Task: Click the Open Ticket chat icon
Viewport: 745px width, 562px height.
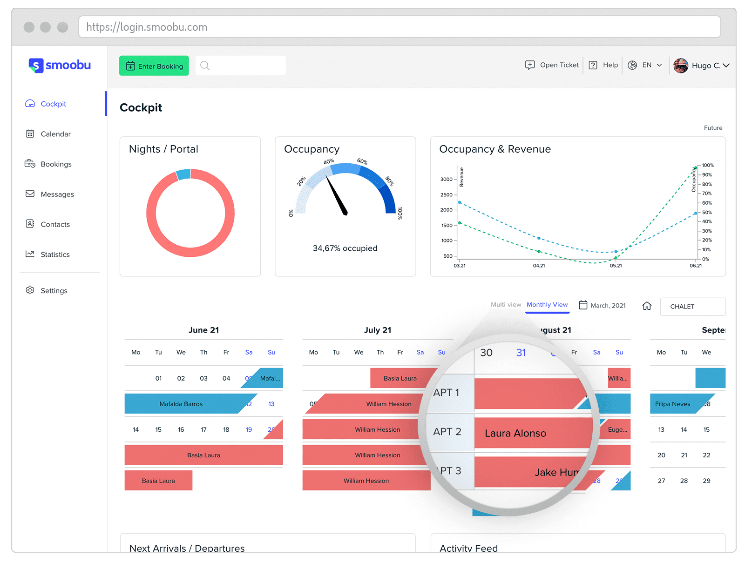Action: coord(530,65)
